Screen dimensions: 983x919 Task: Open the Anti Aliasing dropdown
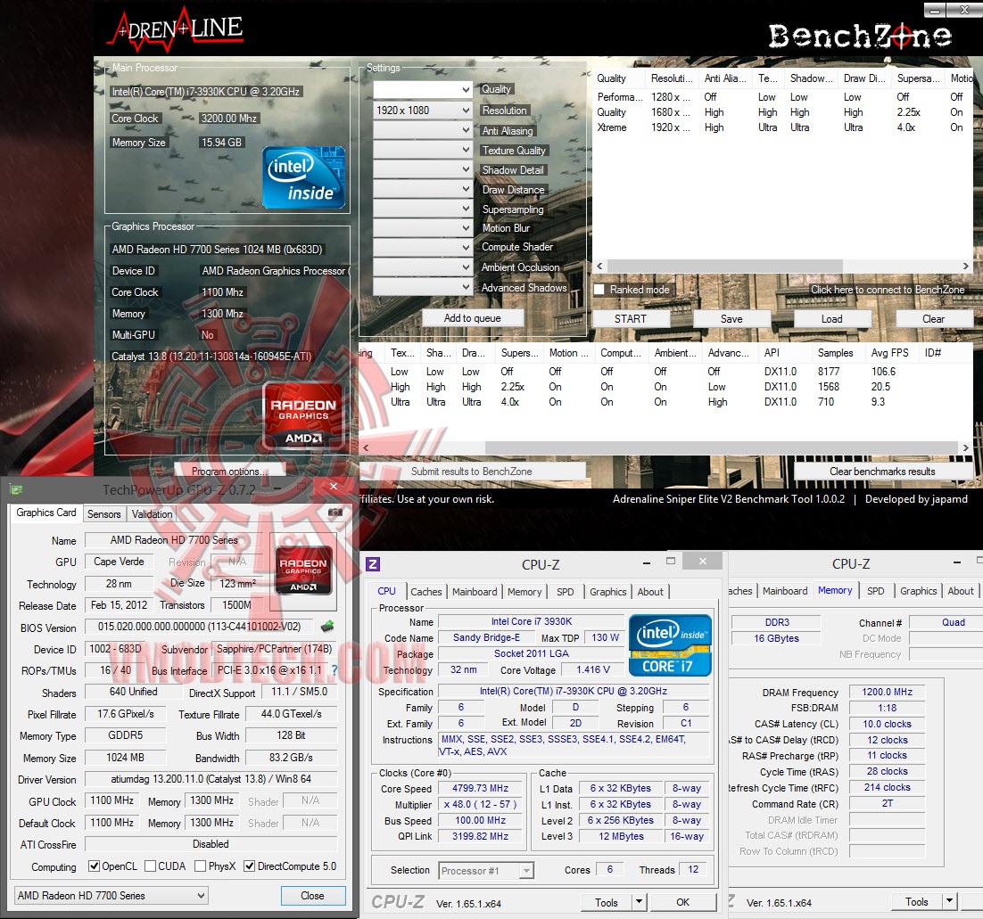click(x=423, y=130)
